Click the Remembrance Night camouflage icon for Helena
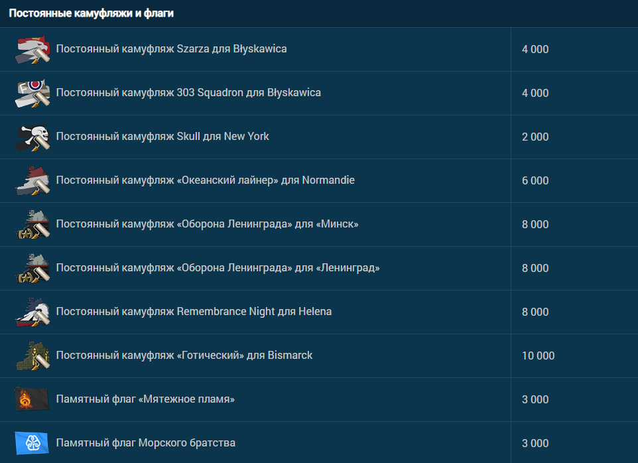Viewport: 638px width, 463px height. click(32, 312)
